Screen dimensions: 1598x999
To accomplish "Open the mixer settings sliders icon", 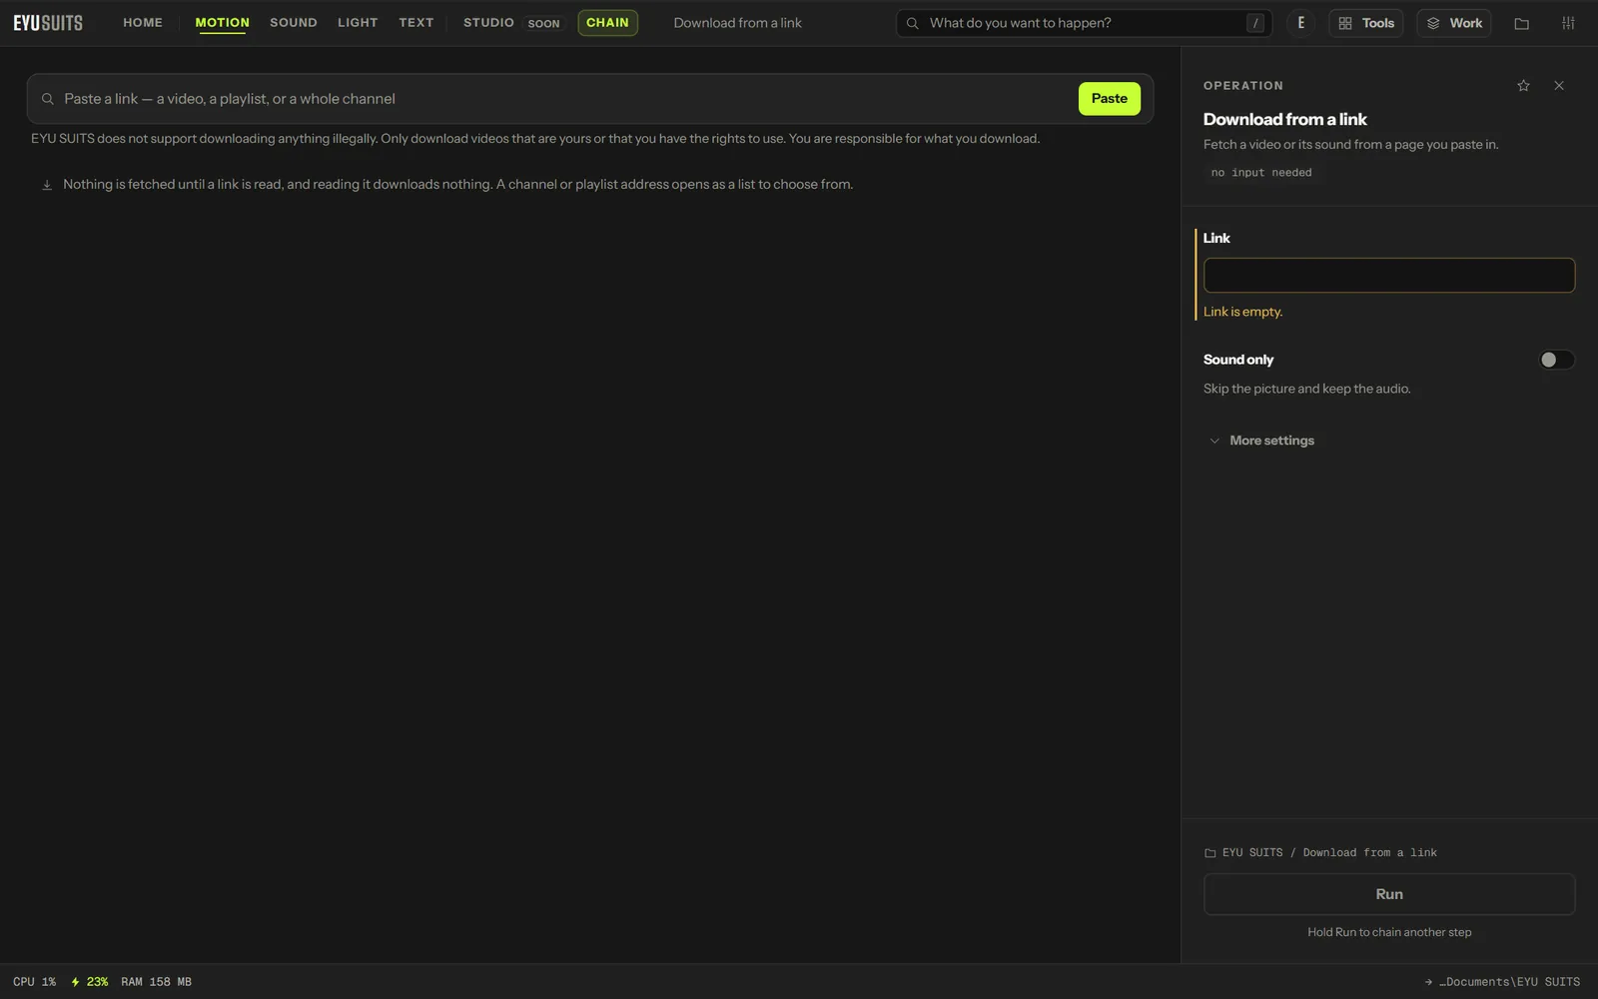I will (x=1568, y=23).
